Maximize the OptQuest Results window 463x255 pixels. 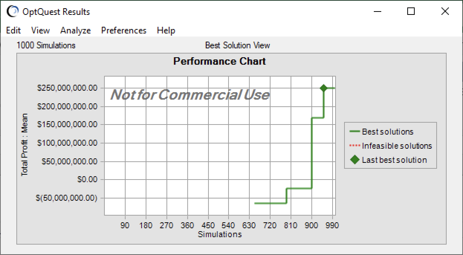coord(411,12)
